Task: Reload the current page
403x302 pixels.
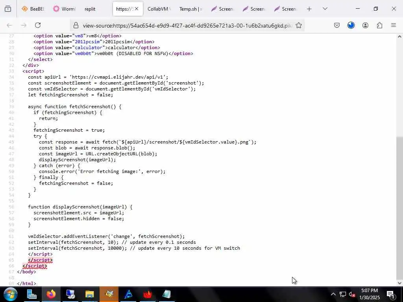Action: click(38, 25)
